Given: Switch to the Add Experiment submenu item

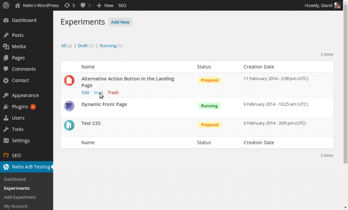Looking at the screenshot, I should (x=19, y=197).
